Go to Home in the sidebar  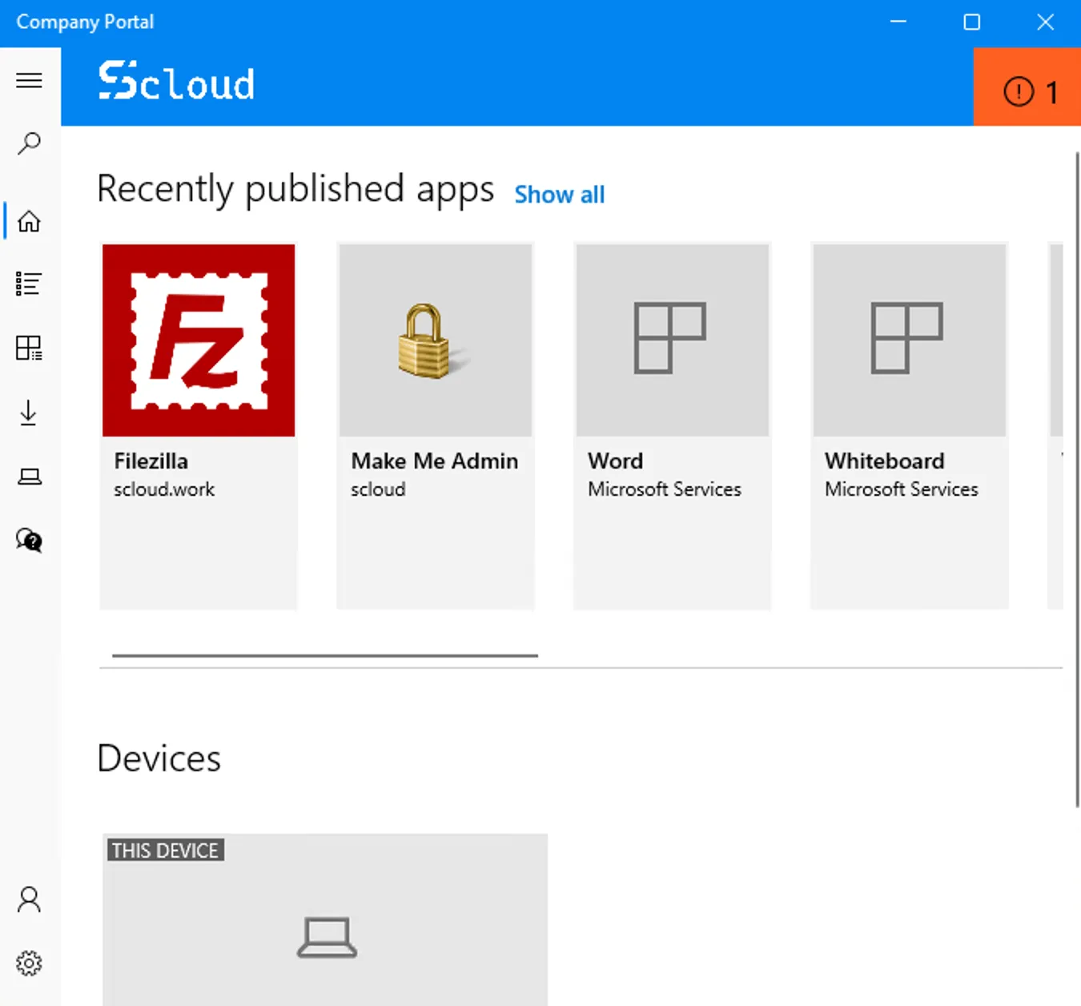coord(30,221)
